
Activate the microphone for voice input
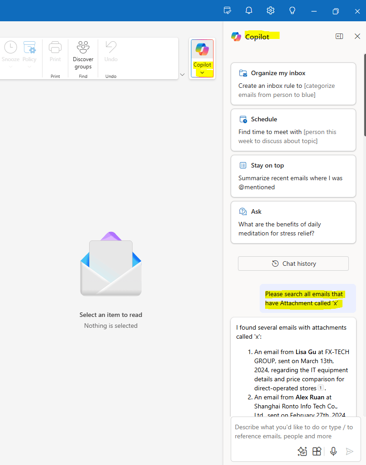(333, 451)
